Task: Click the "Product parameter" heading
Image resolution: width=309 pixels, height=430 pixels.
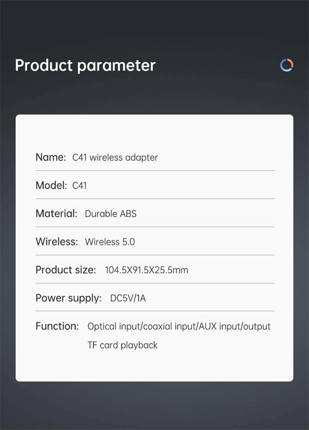Action: pos(85,65)
